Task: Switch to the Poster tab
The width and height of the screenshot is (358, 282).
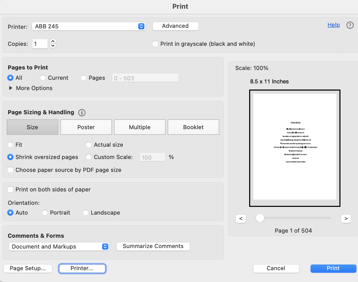Action: click(86, 127)
